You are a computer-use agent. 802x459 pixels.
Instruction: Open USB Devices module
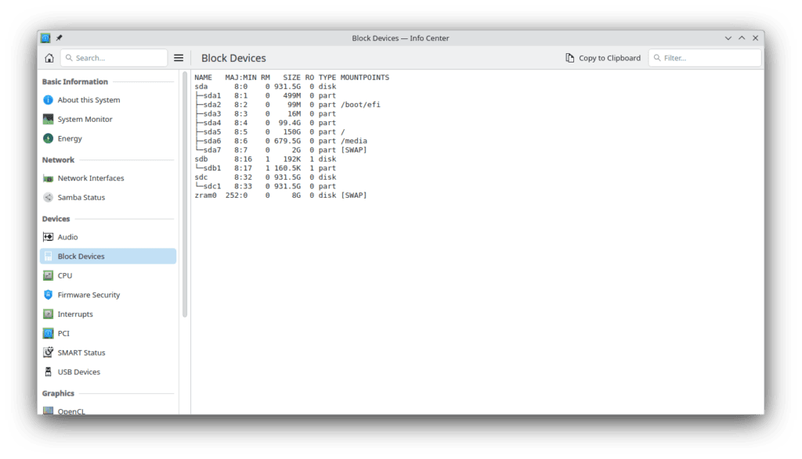tap(78, 372)
